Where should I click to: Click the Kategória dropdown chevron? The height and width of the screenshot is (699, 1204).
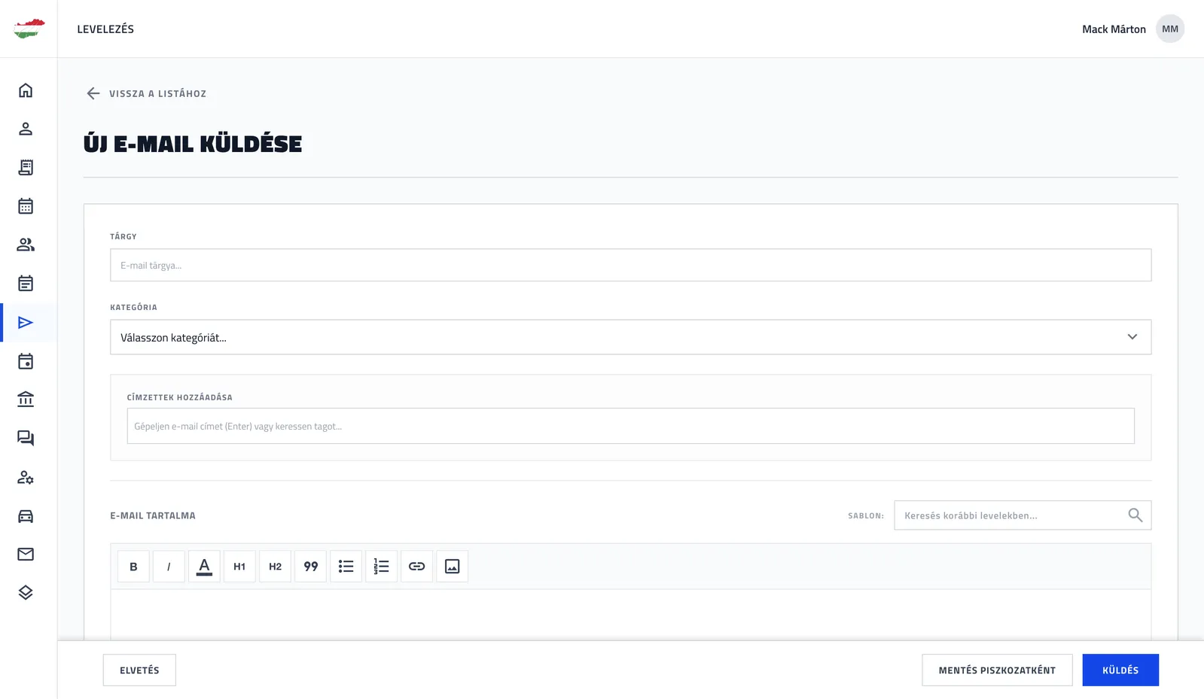coord(1132,337)
